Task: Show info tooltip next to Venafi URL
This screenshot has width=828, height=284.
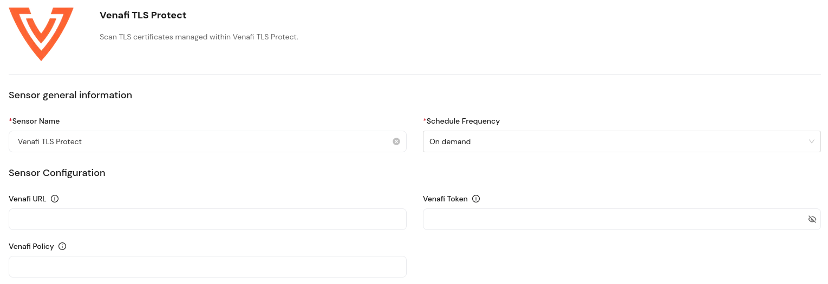Action: (x=55, y=199)
